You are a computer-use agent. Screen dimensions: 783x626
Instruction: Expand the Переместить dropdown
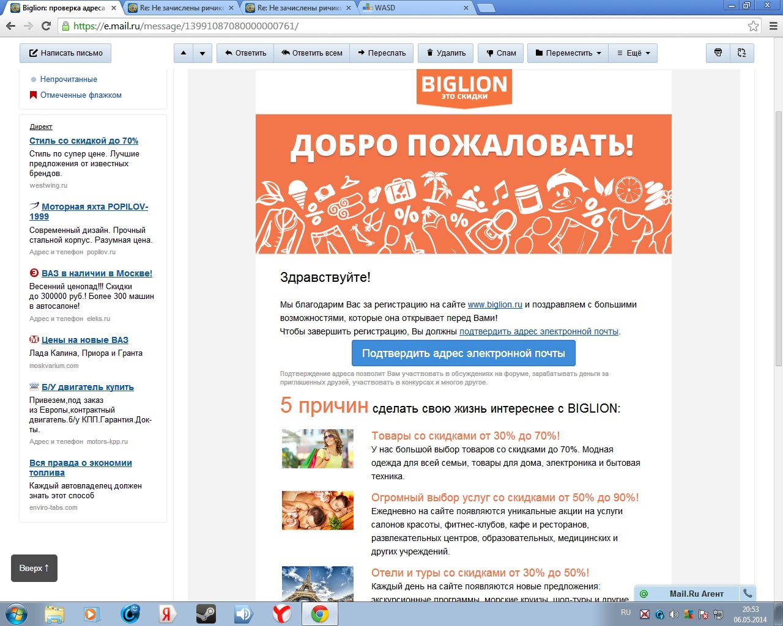pos(568,53)
